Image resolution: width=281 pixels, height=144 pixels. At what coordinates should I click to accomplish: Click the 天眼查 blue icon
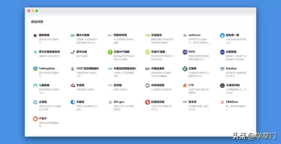(73, 102)
